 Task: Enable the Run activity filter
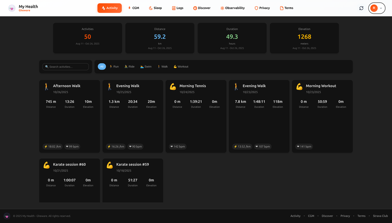(x=114, y=66)
